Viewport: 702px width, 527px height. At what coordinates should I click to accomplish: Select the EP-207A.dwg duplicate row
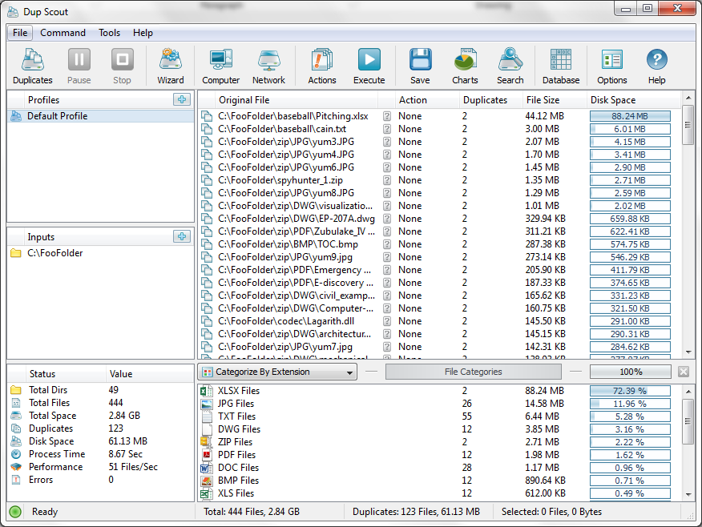(439, 219)
